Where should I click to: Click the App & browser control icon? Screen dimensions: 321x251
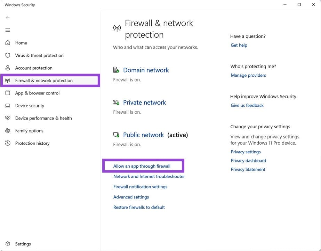point(8,93)
